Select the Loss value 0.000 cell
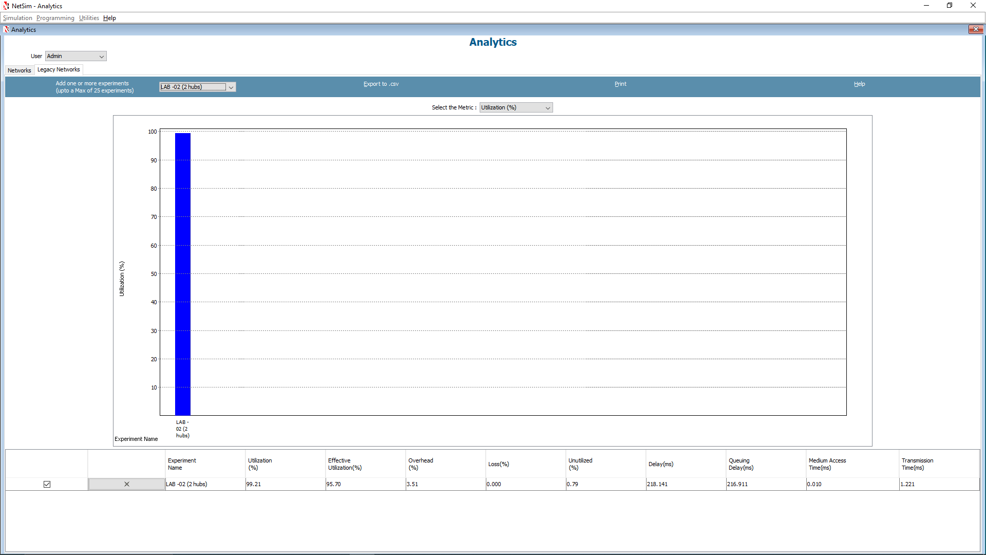The height and width of the screenshot is (555, 986). 526,484
